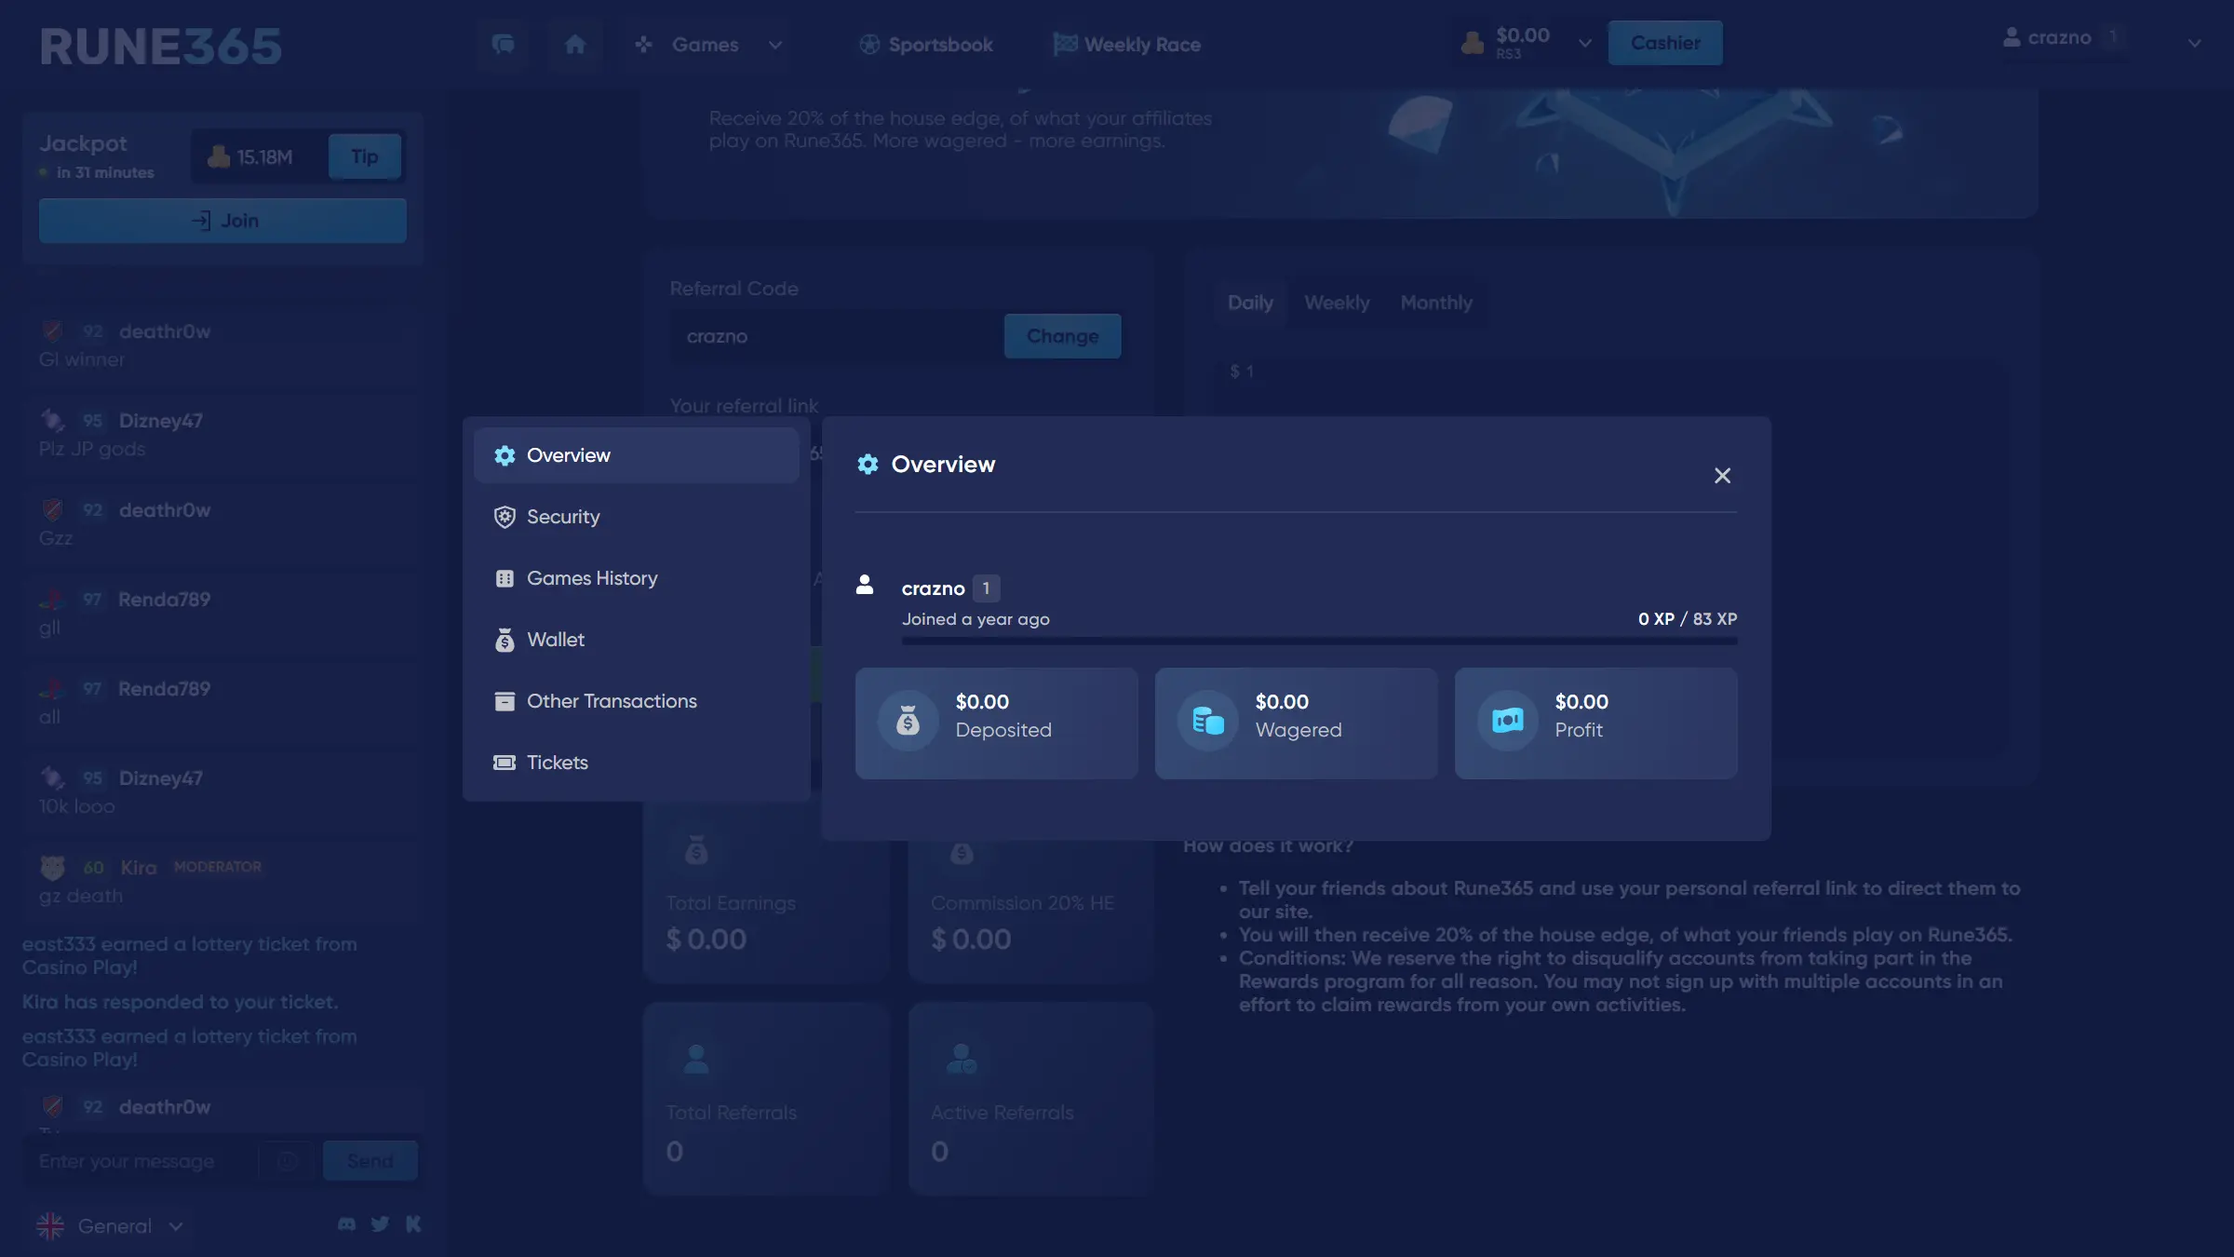Open the Tickets tab
The width and height of the screenshot is (2234, 1257).
[x=636, y=763]
